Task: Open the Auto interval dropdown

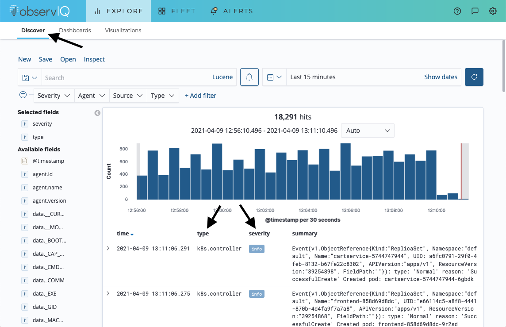Action: 368,131
